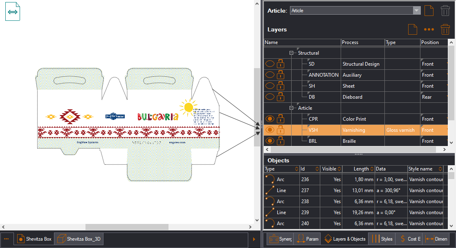Viewport: 456px width, 248px height.
Task: Click the fit-to-width icon in canvas corner
Action: [x=13, y=12]
